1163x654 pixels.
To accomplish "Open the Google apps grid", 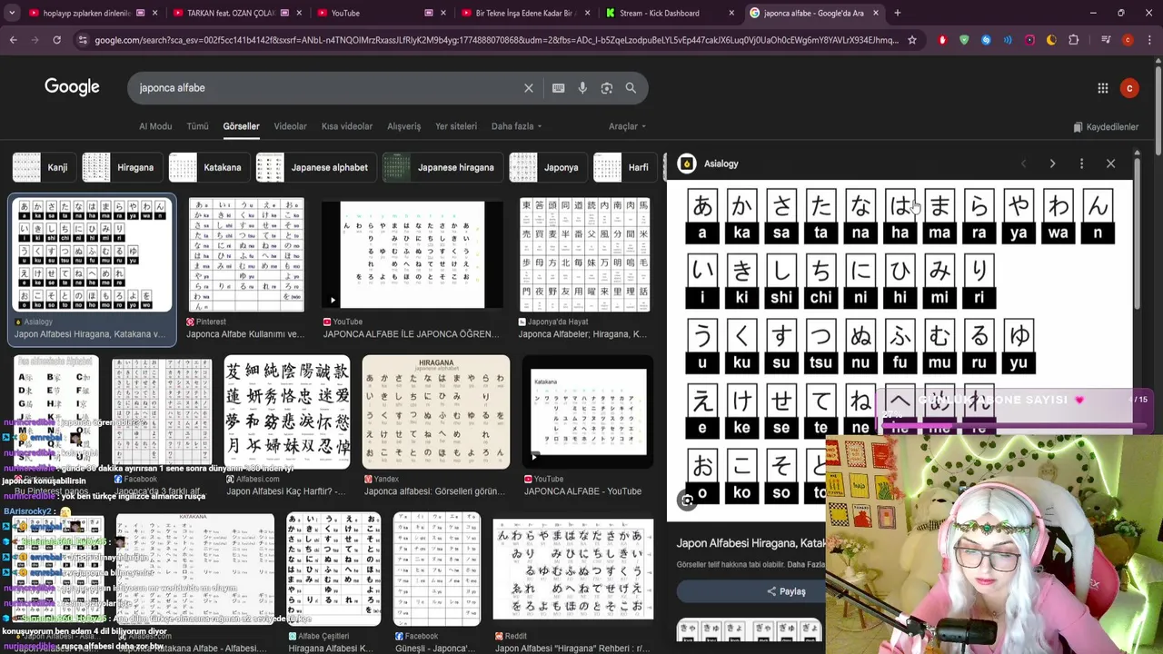I will click(1102, 88).
